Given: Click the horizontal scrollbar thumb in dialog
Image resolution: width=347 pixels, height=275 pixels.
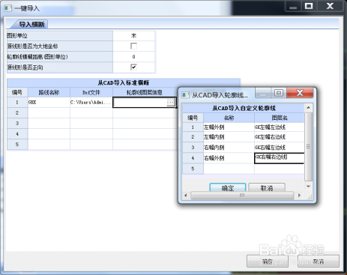Looking at the screenshot, I should tap(242, 196).
